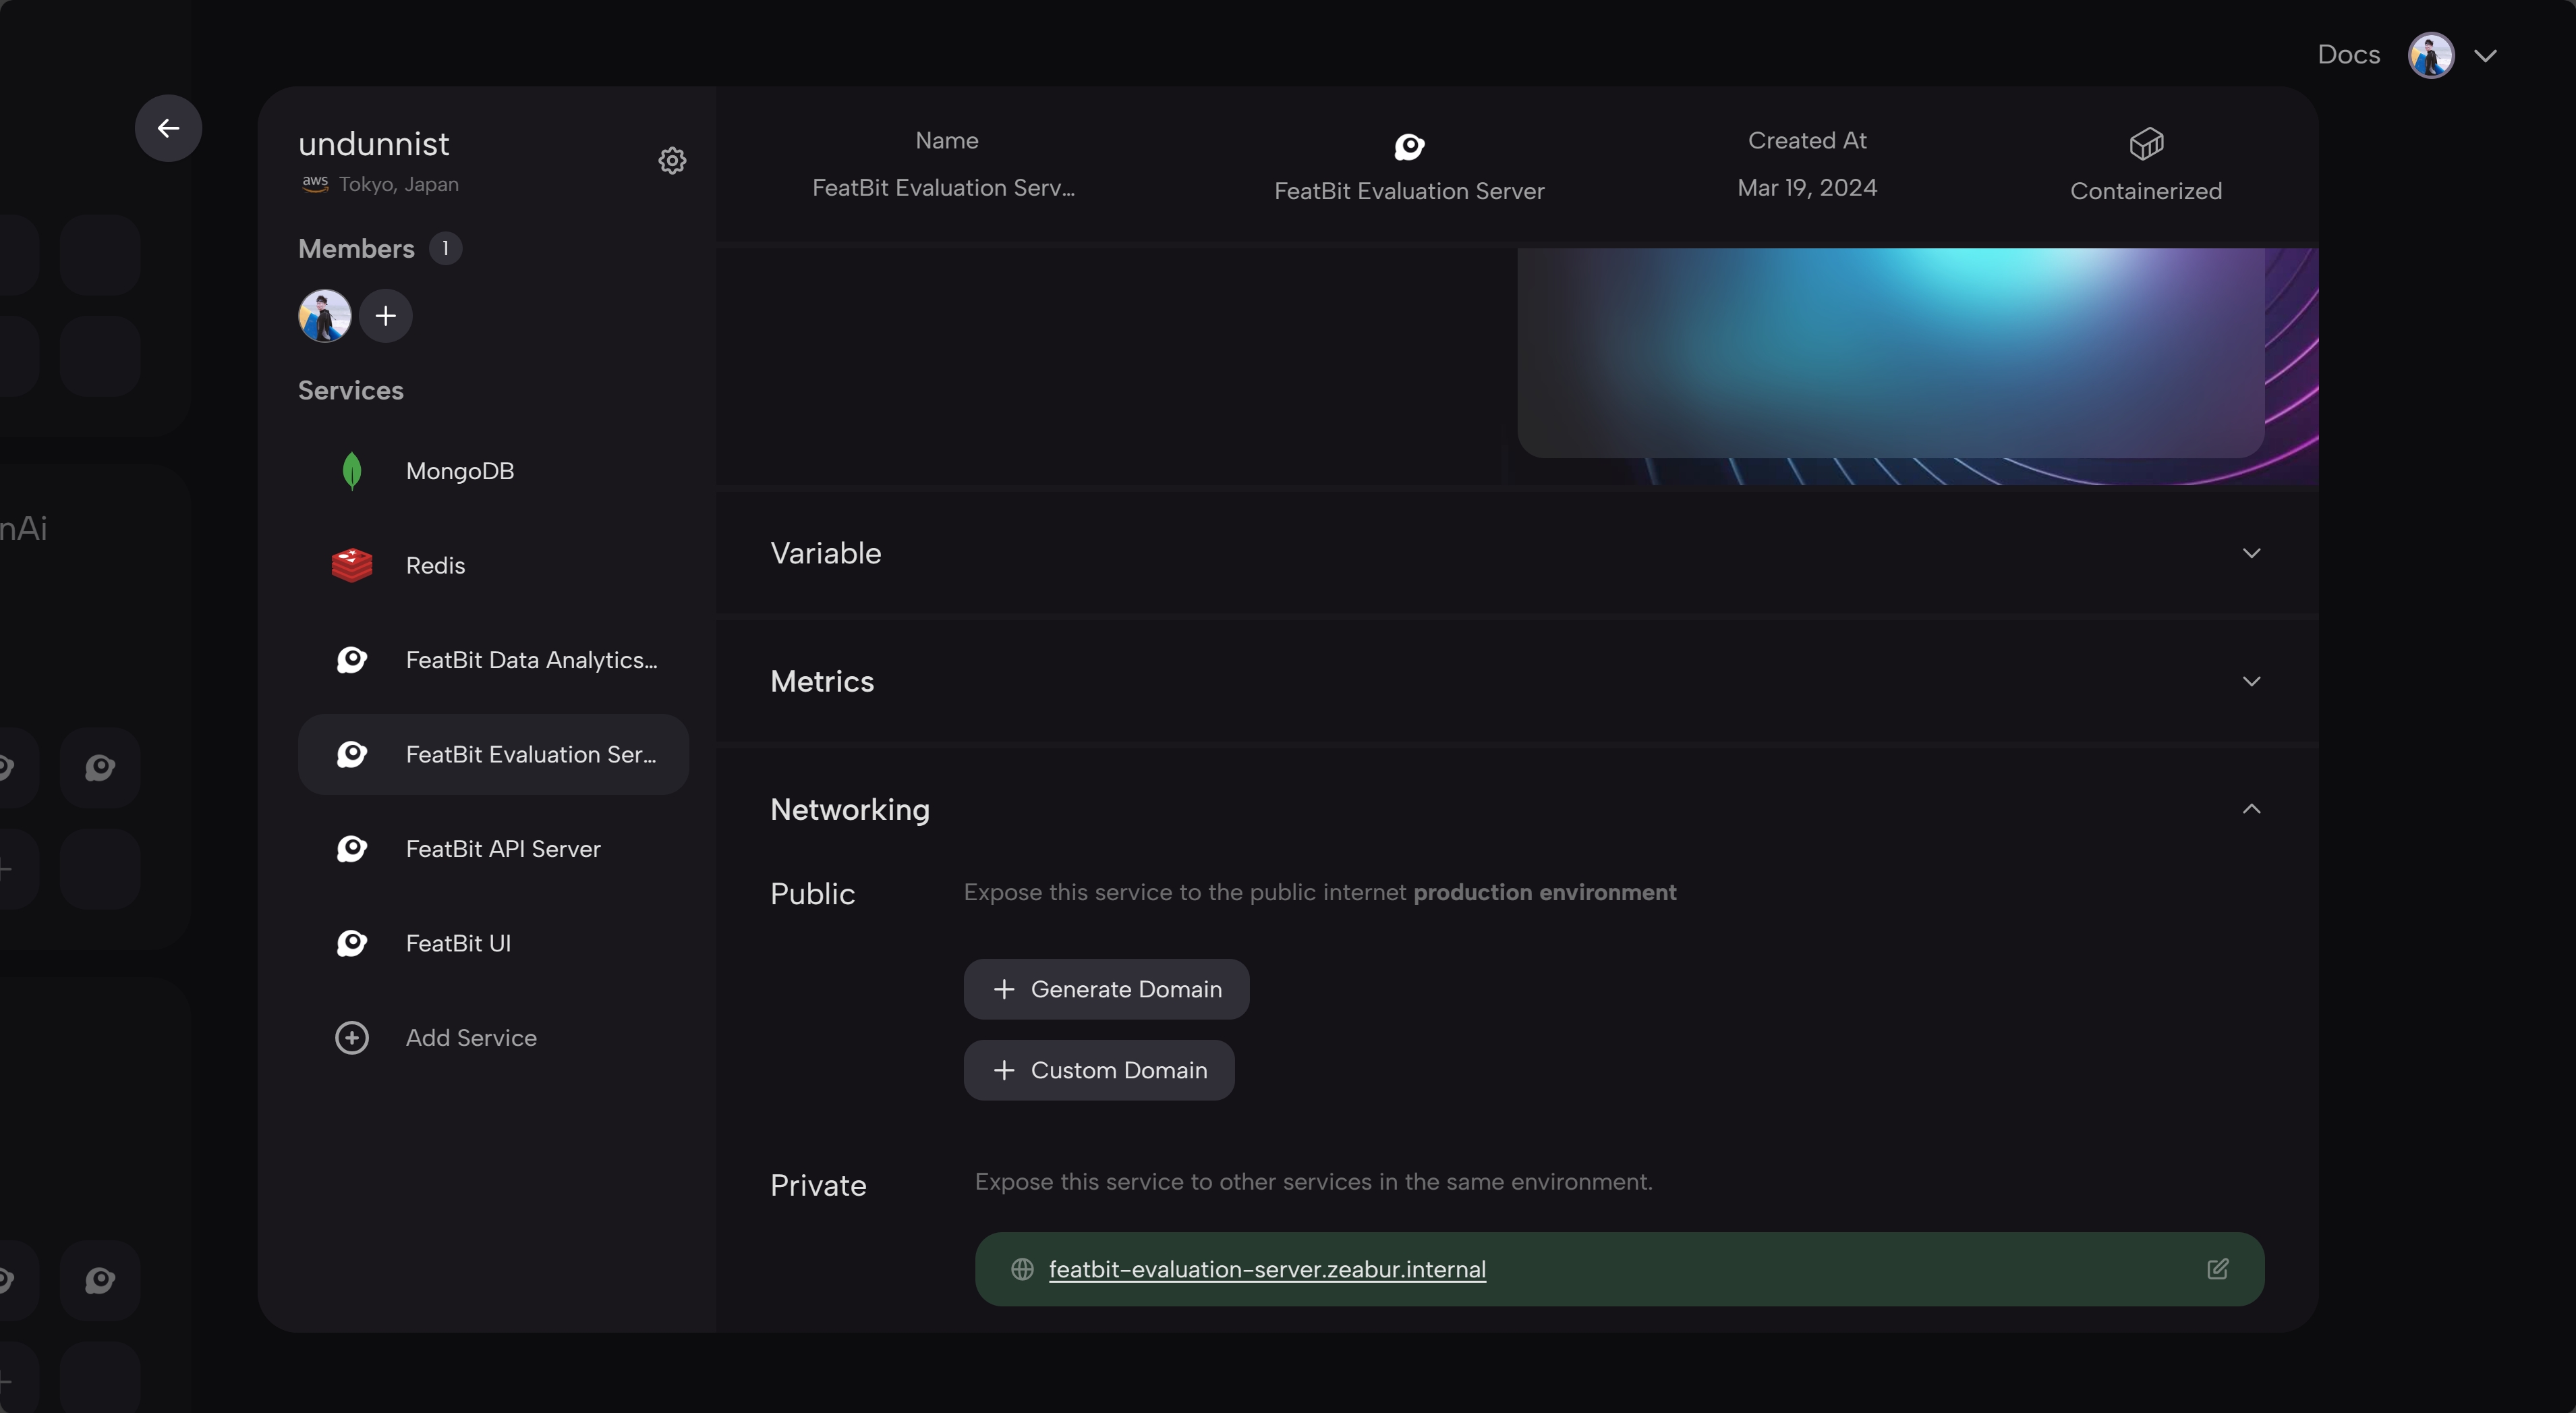
Task: Click the globe icon beside private domain
Action: coord(1021,1269)
